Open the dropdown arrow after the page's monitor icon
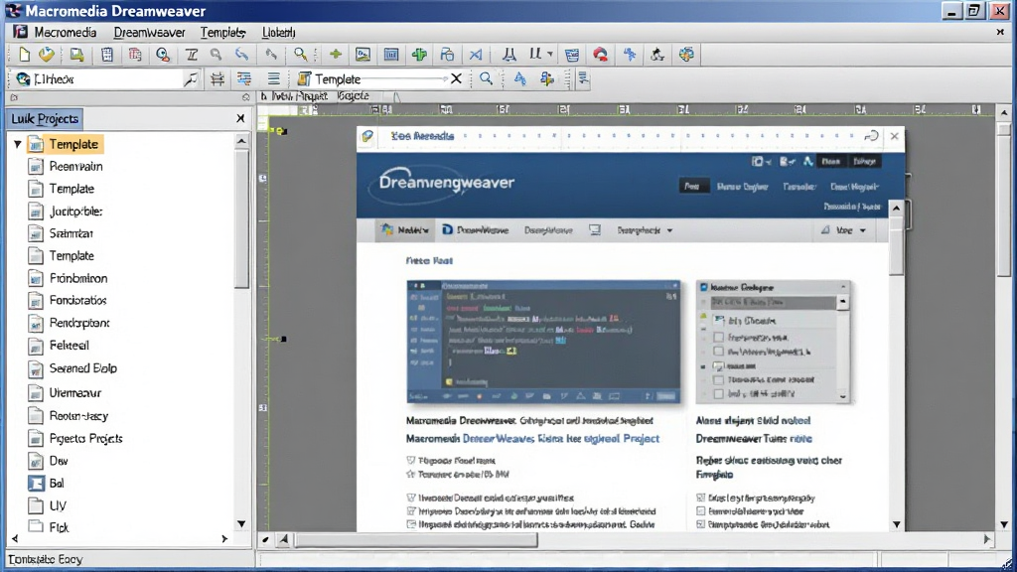Image resolution: width=1017 pixels, height=572 pixels. (x=670, y=230)
